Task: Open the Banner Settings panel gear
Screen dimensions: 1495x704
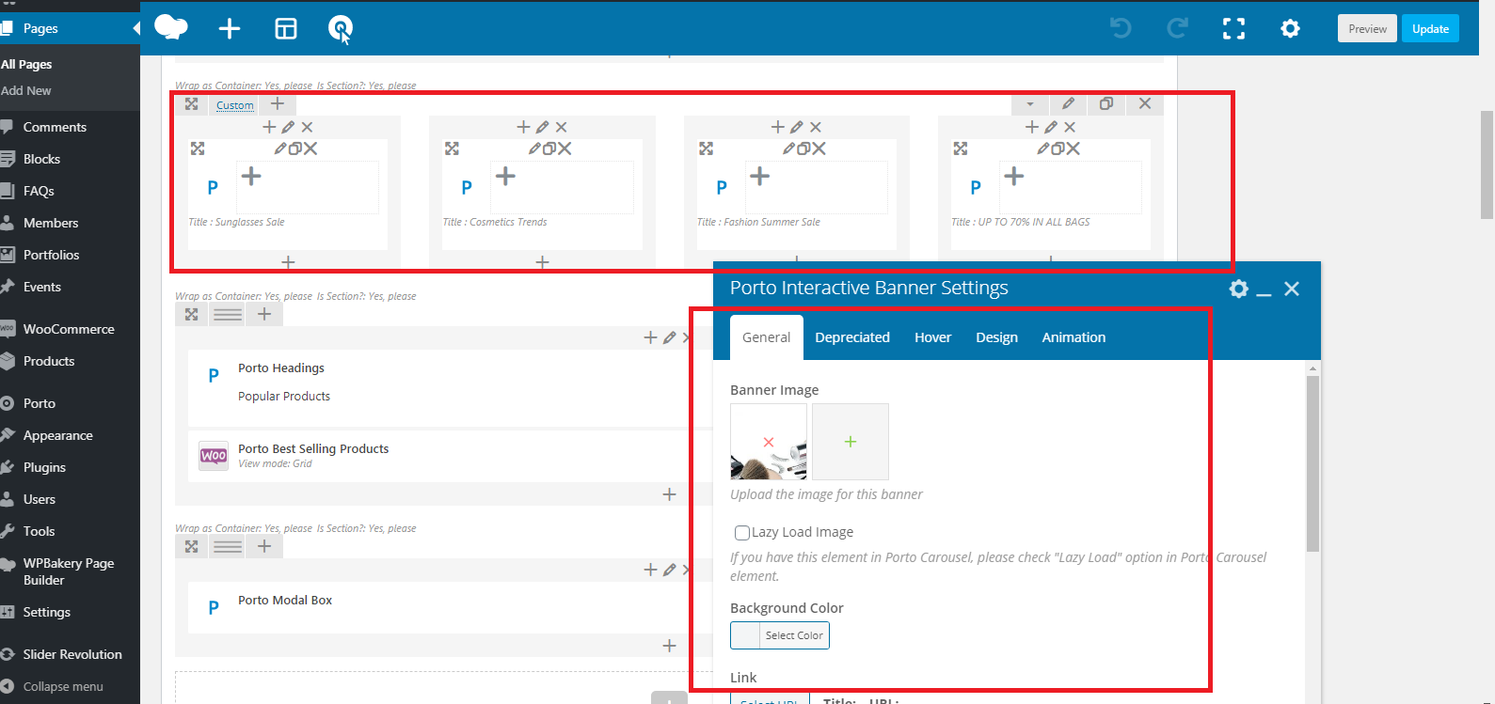Action: [x=1239, y=289]
